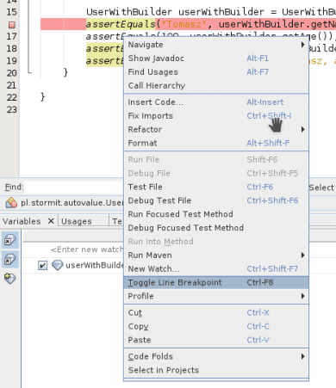Click the highlighted assertEquals on the breakpoint line
336x388 pixels.
click(x=121, y=24)
